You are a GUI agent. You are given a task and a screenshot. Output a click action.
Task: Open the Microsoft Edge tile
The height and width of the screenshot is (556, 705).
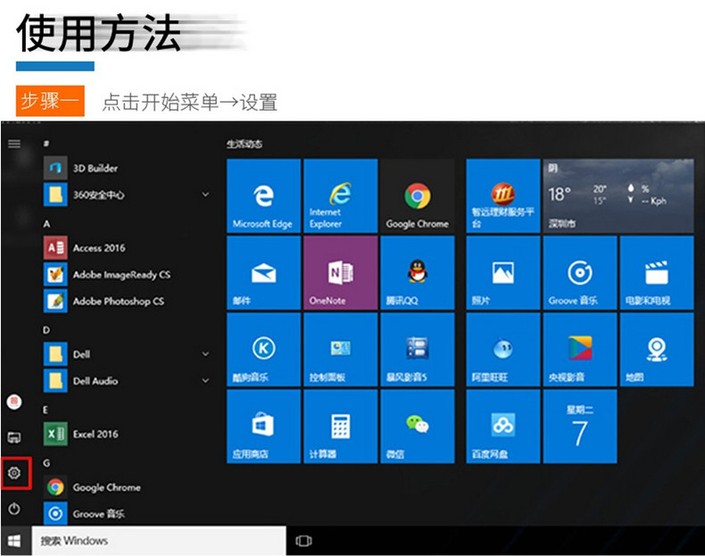263,195
